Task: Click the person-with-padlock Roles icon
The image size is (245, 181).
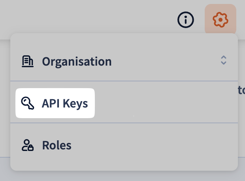Action: (28, 145)
